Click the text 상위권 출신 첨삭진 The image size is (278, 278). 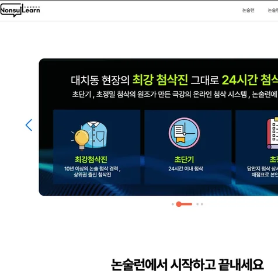click(x=92, y=175)
